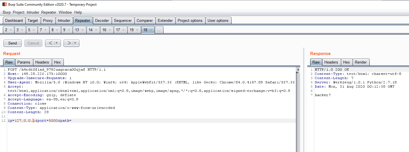Switch to the Dashboard tab
This screenshot has height=152, width=409.
tap(14, 20)
